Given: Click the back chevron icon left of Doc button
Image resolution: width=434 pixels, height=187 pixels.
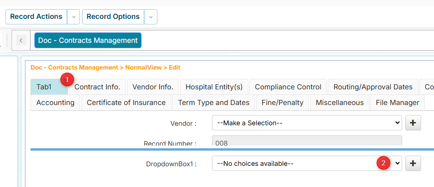Looking at the screenshot, I should [21, 41].
